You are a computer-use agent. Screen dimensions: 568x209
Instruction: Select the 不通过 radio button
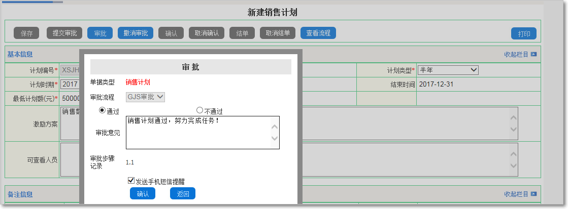point(199,110)
